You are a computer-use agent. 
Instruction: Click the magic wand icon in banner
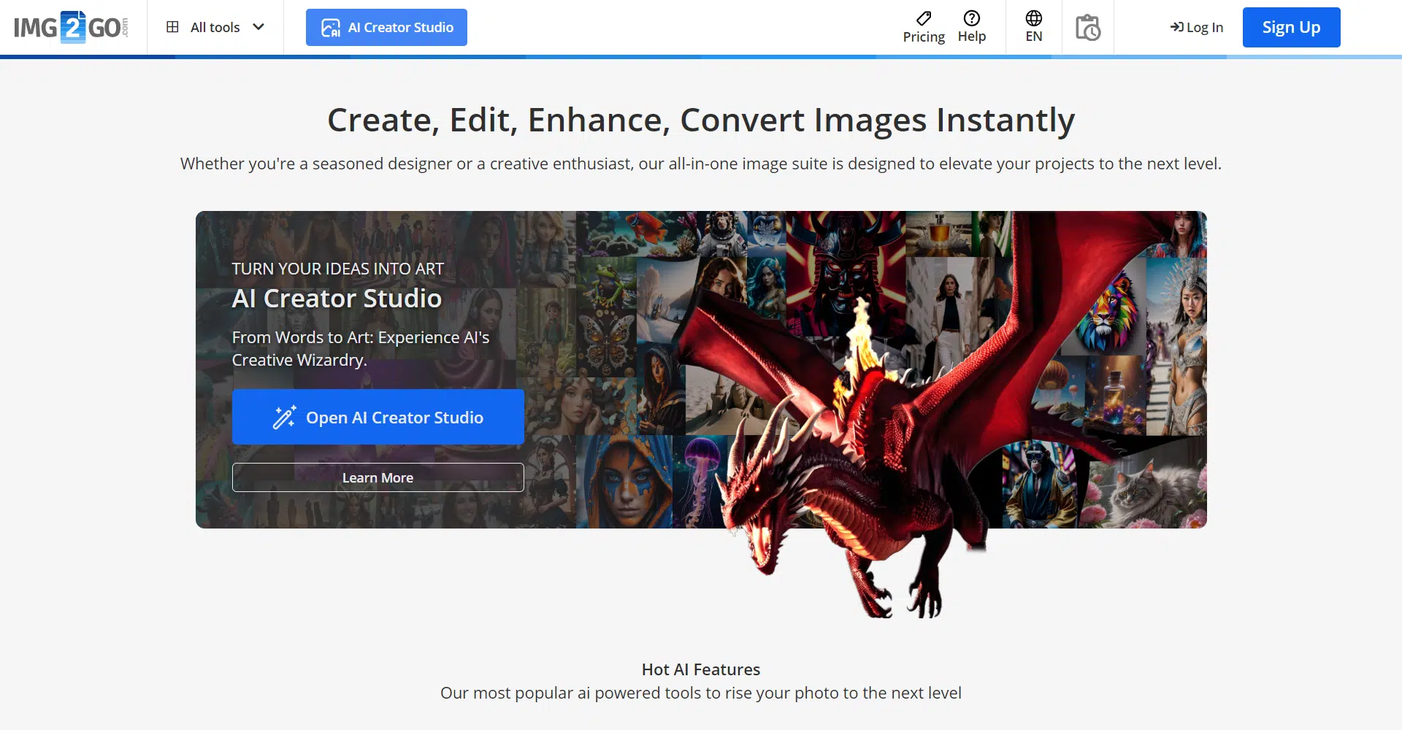[x=284, y=417]
